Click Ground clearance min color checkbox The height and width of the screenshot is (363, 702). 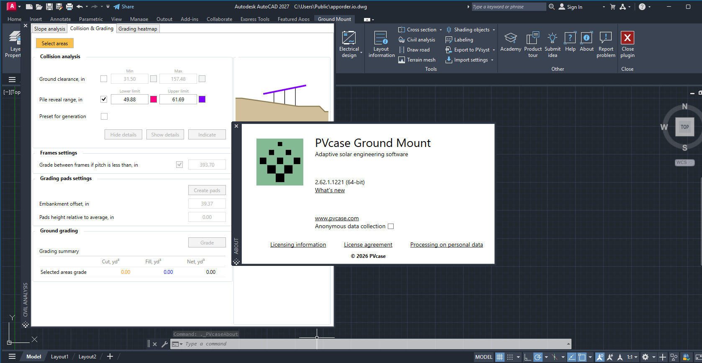(x=154, y=79)
